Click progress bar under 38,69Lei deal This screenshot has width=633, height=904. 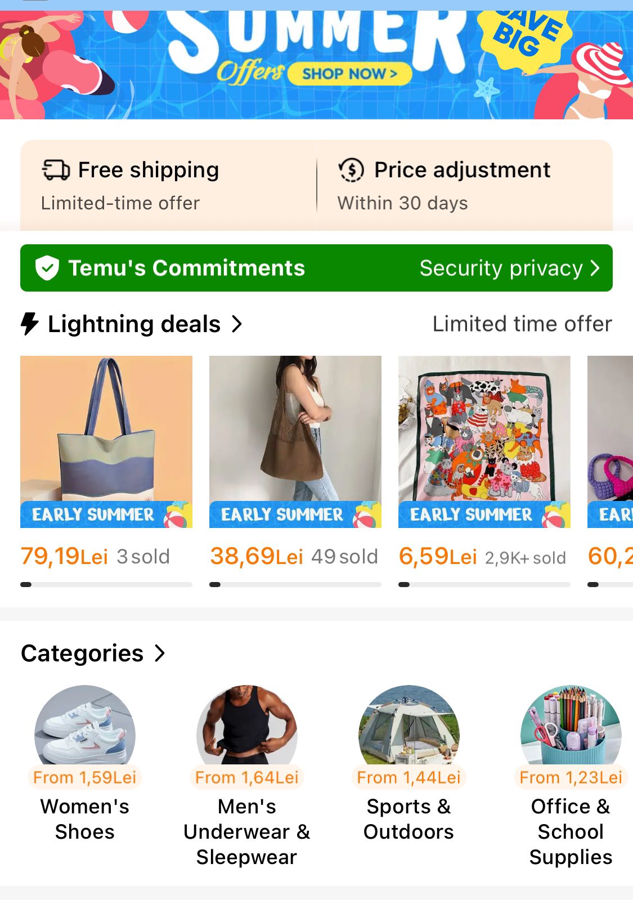click(295, 584)
